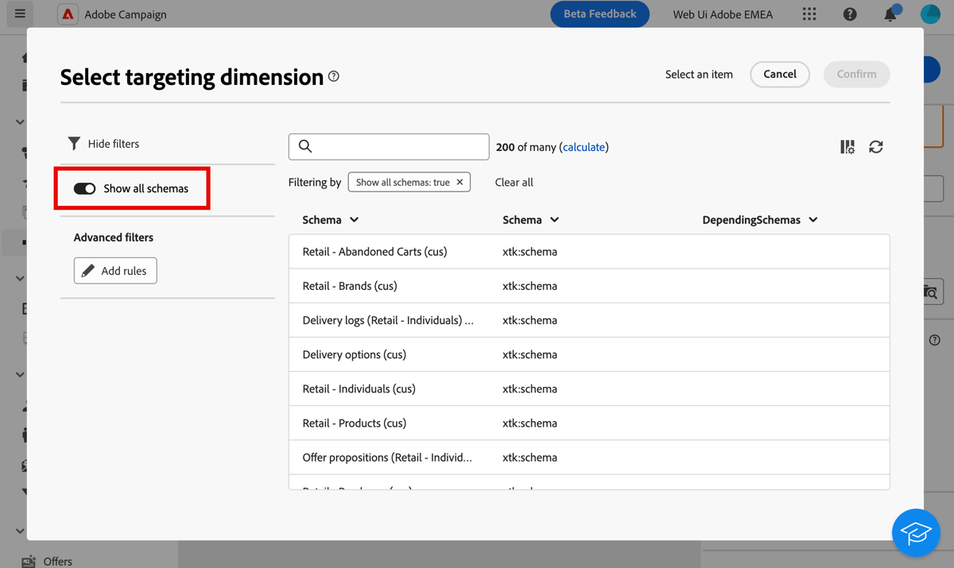
Task: Open the notifications bell
Action: pos(890,14)
